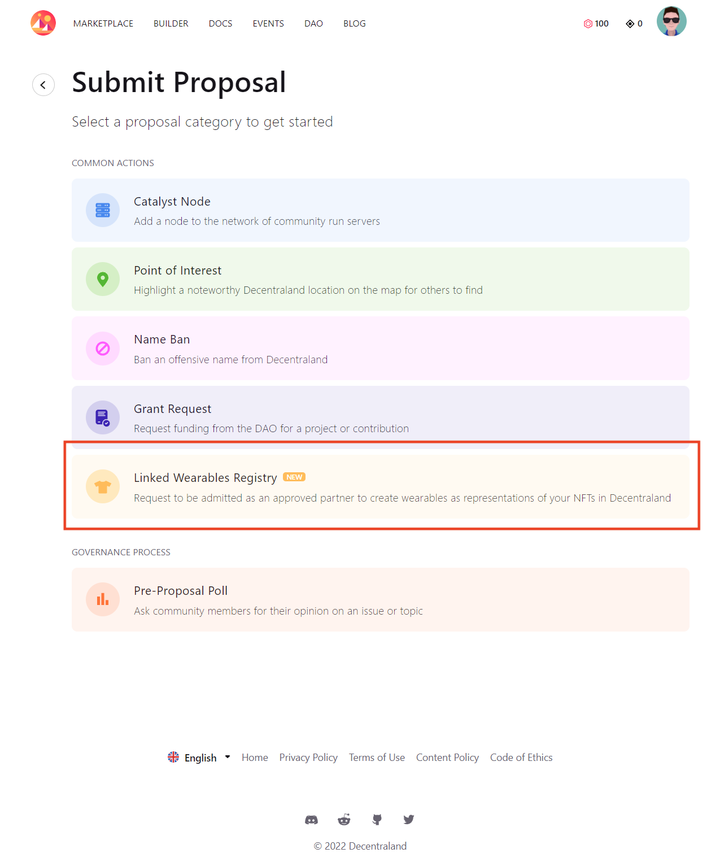
Task: Click the back arrow button
Action: coord(43,85)
